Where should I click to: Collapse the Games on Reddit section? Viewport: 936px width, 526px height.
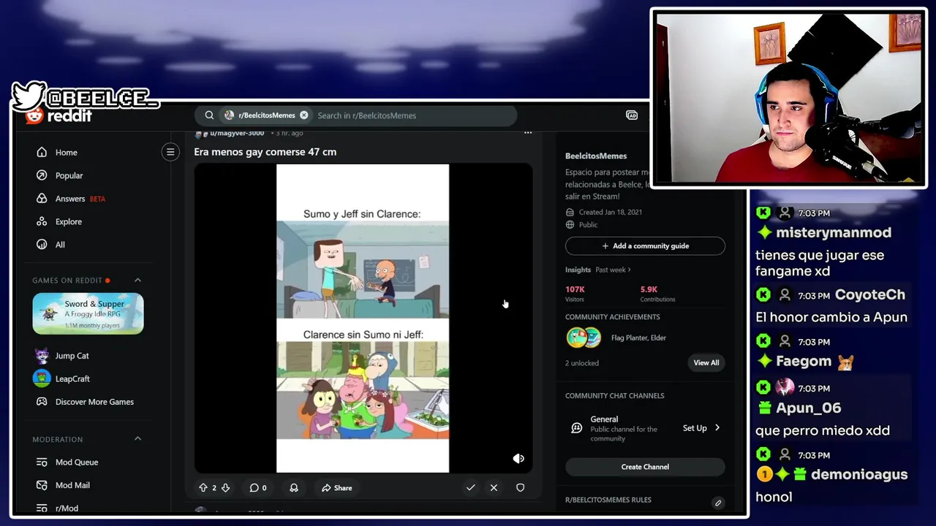(x=137, y=280)
